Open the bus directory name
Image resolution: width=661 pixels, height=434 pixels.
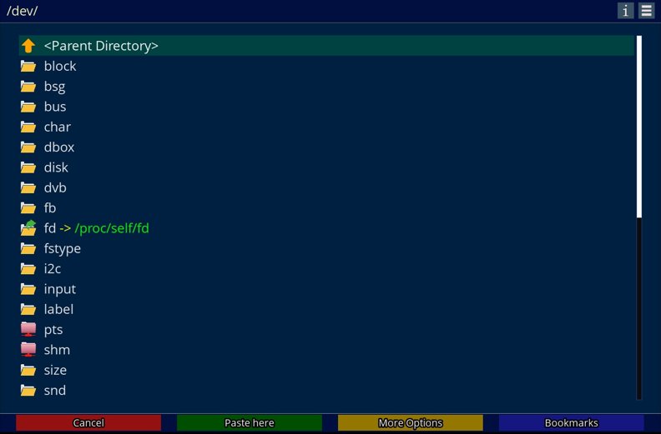click(x=55, y=107)
